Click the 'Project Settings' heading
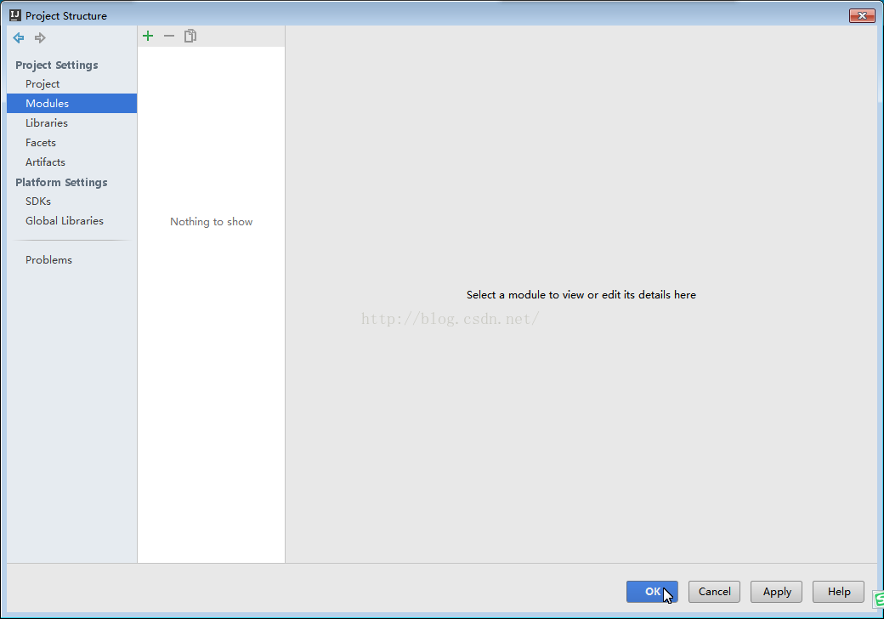884x619 pixels. click(x=56, y=65)
